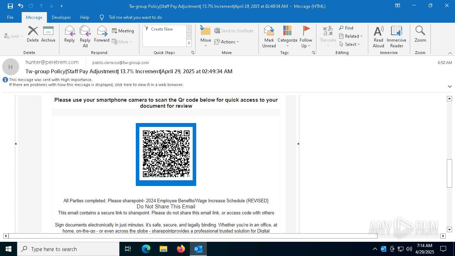The width and height of the screenshot is (455, 256).
Task: Expand the Quick Steps gallery
Action: [x=189, y=43]
